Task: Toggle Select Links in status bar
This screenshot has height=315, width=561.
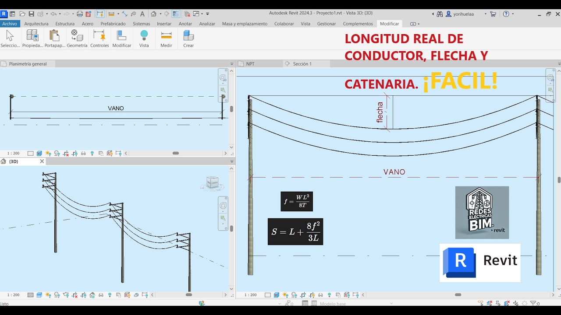Action: point(481,303)
